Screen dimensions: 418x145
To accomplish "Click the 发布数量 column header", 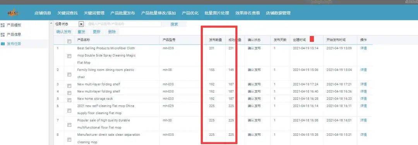I will point(216,40).
